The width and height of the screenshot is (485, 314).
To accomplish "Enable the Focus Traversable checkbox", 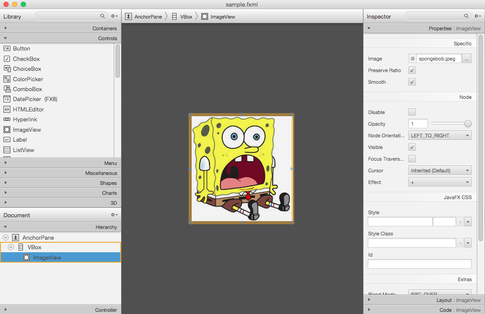I will pos(412,159).
